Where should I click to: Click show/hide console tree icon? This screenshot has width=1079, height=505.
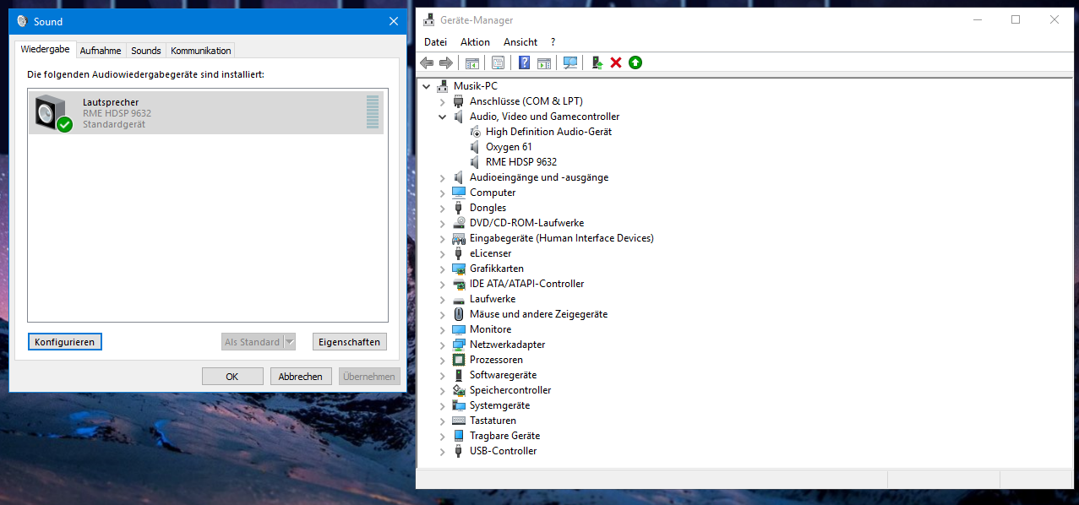point(472,62)
